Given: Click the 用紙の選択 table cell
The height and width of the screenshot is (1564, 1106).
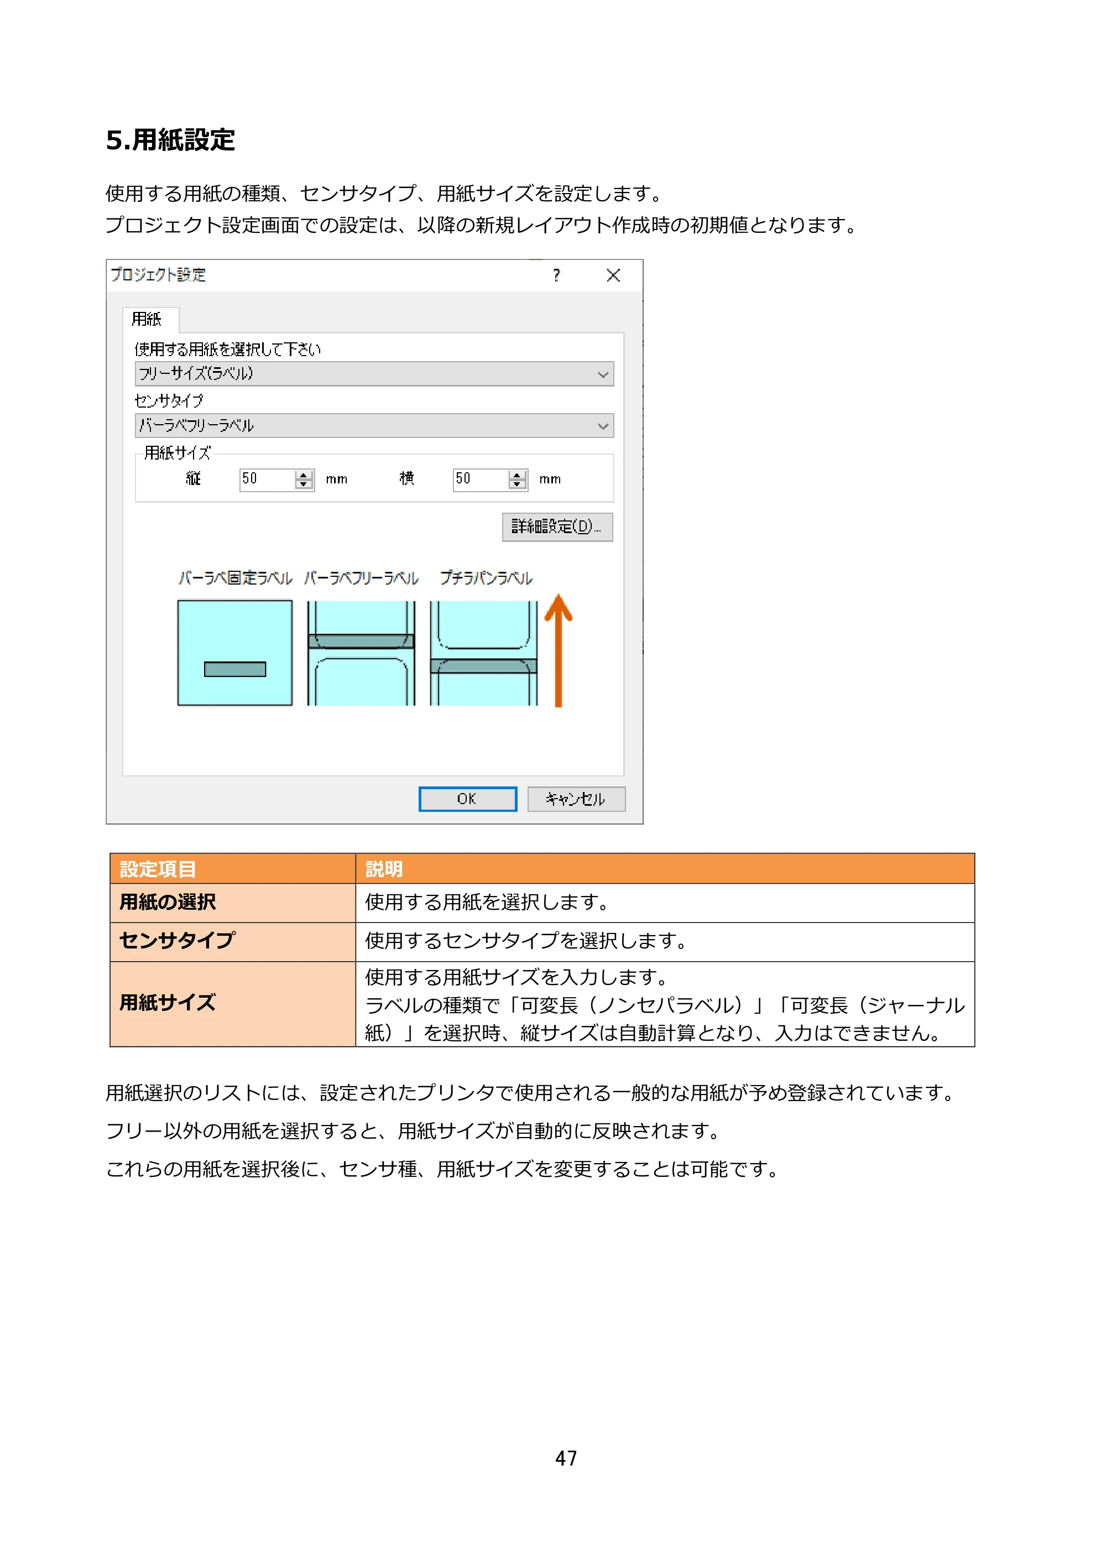Looking at the screenshot, I should [233, 903].
